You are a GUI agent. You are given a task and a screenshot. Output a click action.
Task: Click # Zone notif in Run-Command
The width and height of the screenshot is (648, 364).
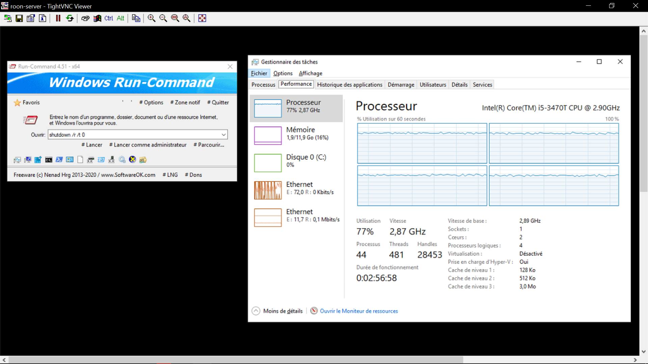click(185, 102)
